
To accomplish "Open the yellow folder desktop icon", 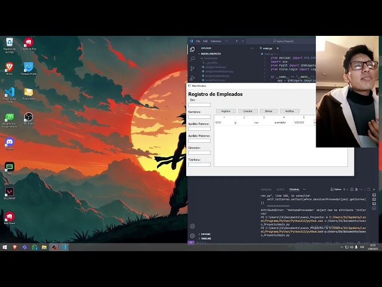I will [x=29, y=94].
